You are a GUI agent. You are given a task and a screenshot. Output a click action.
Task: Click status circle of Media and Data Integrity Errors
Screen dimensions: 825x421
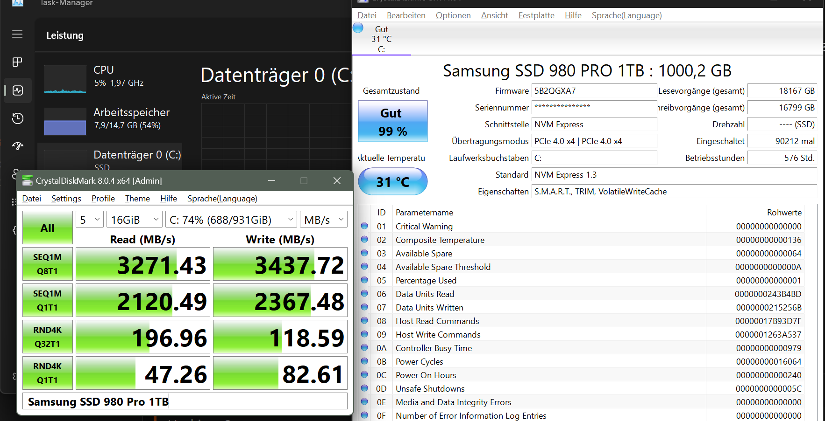[365, 402]
